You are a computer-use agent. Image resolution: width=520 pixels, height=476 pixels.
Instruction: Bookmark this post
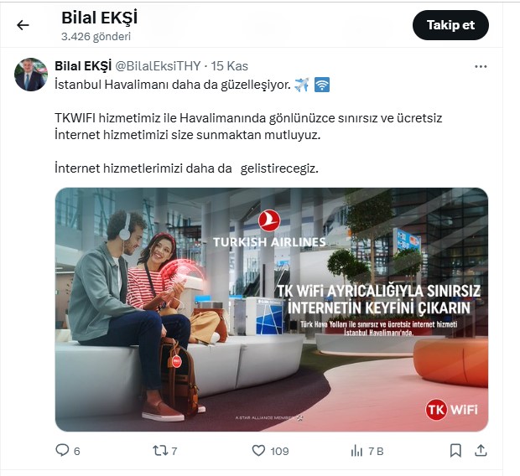[455, 451]
